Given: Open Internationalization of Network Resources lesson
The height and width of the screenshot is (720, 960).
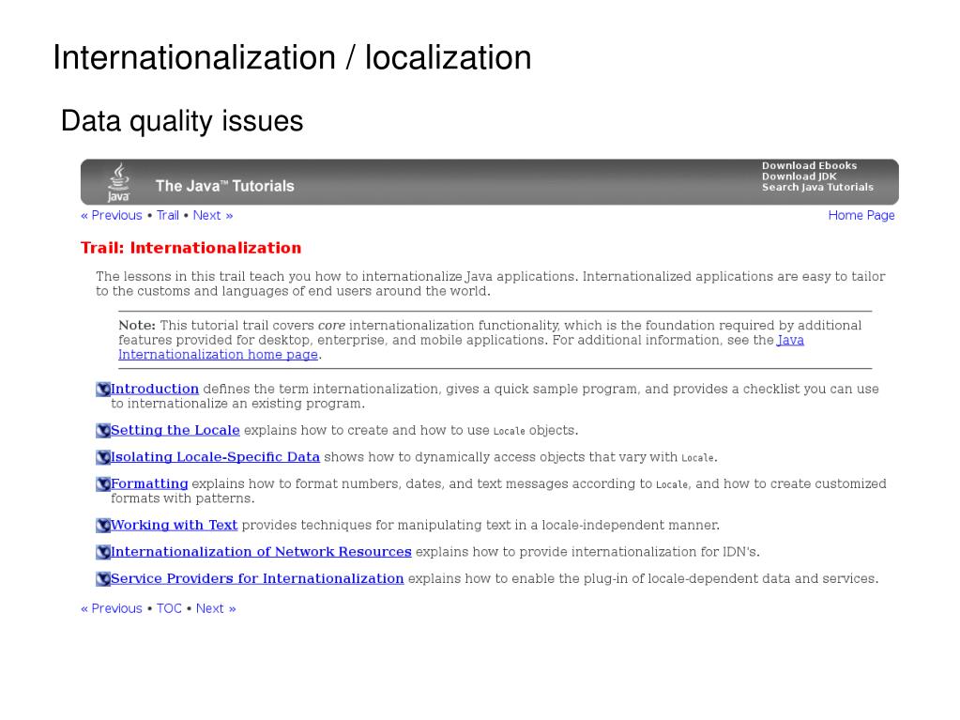Looking at the screenshot, I should tap(261, 552).
